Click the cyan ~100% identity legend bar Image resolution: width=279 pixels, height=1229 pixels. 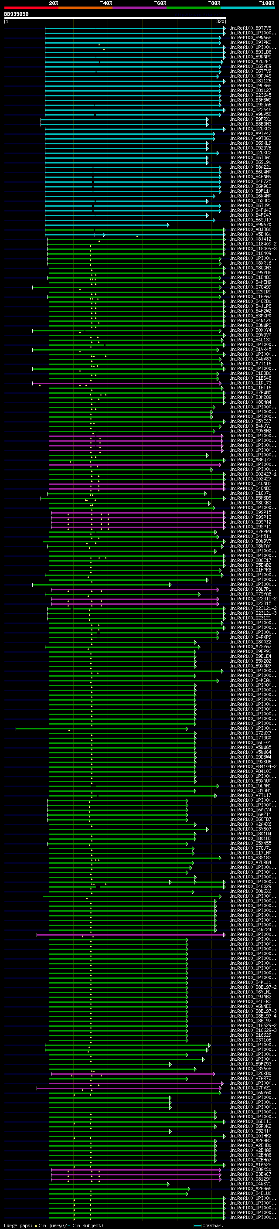248,8
